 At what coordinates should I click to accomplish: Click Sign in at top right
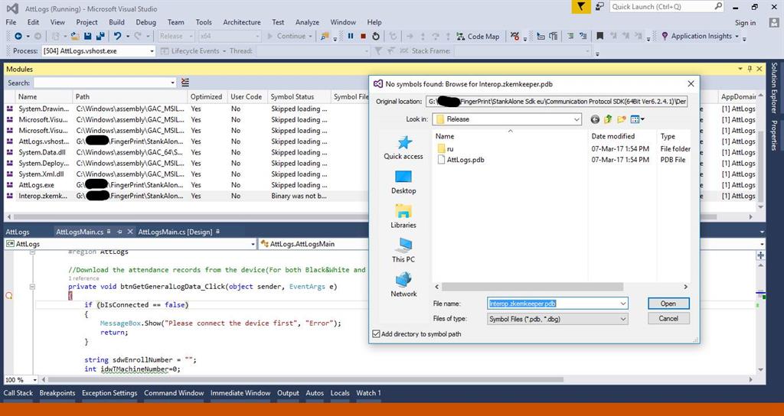(745, 22)
